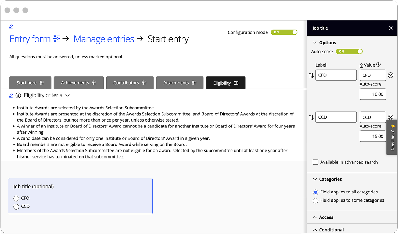Screen dimensions: 398x234
Task: Remove the CCD option with its X icon
Action: [390, 117]
